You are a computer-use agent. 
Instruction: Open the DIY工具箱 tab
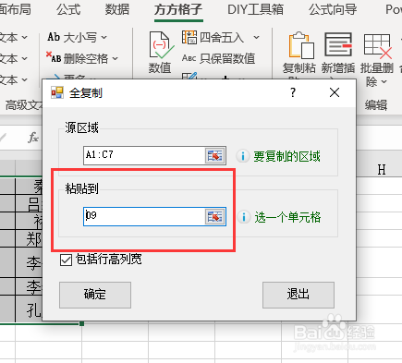(255, 9)
